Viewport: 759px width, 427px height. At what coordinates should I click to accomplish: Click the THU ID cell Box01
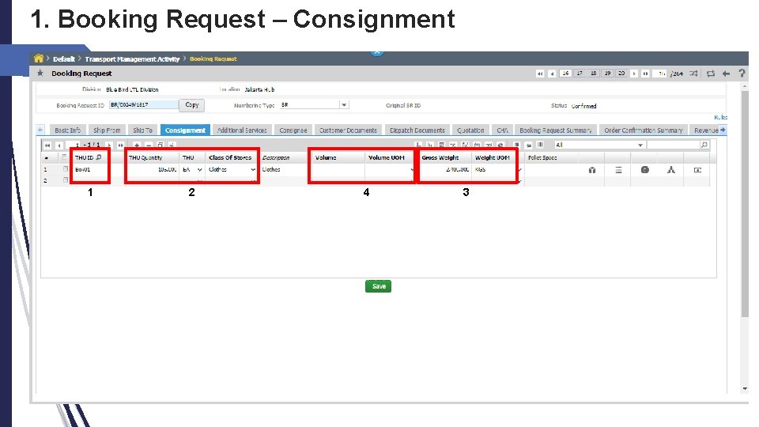pos(90,169)
